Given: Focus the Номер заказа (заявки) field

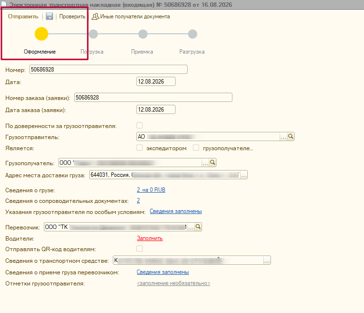Looking at the screenshot, I should click(x=153, y=98).
